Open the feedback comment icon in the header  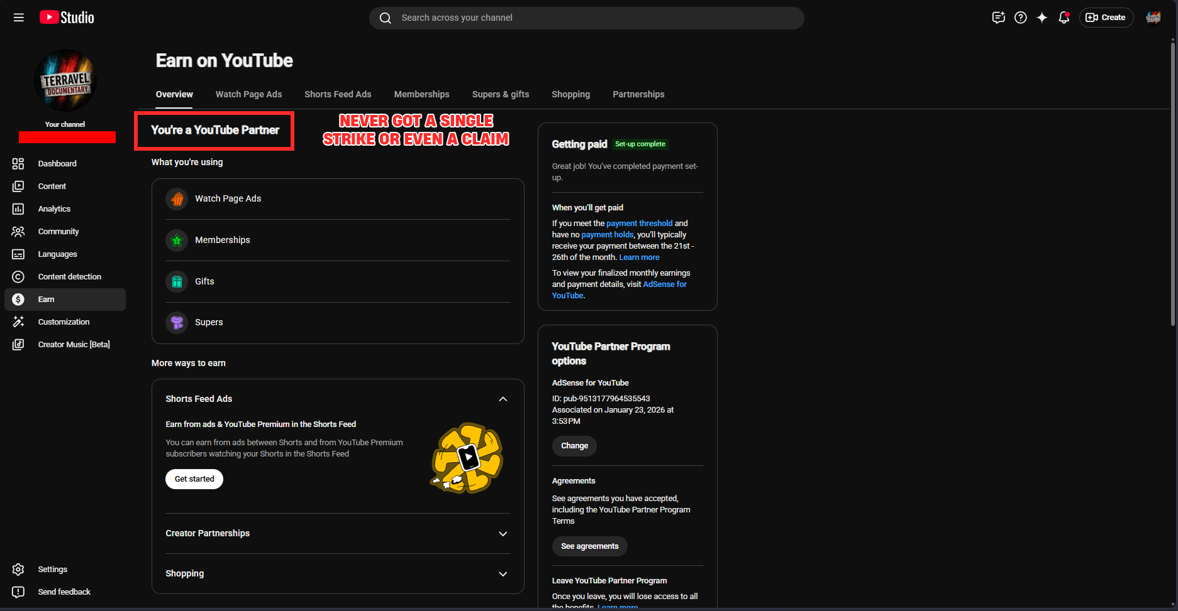[x=998, y=18]
